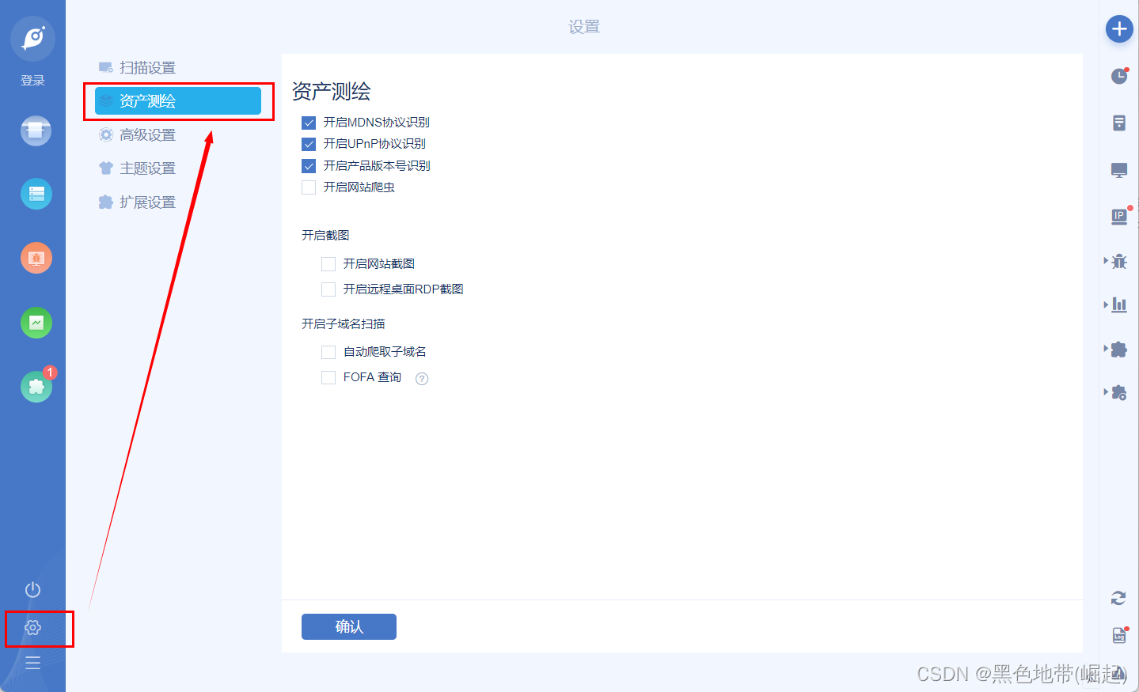
Task: Open the monitor icon on right bar
Action: coord(1119,170)
